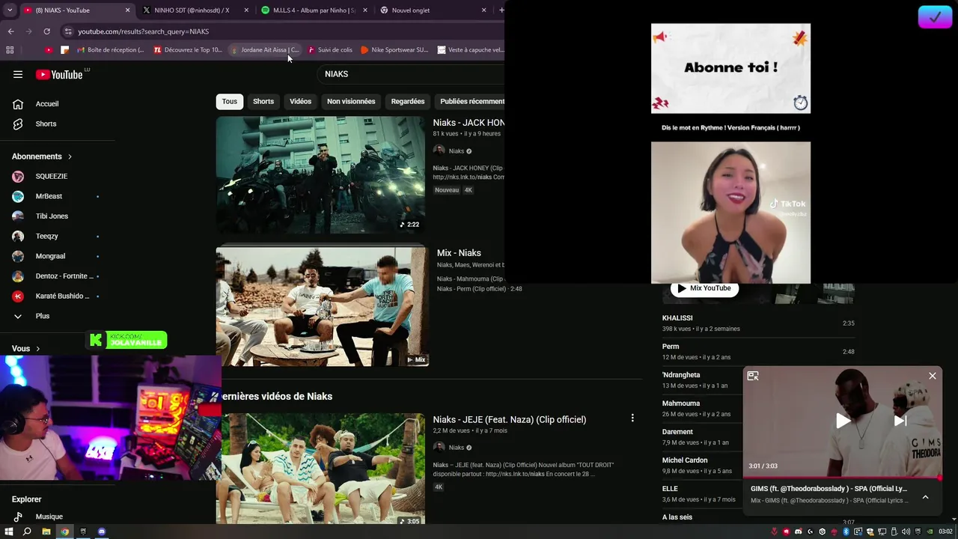The width and height of the screenshot is (958, 539).
Task: Select the Tous filter chip
Action: (x=230, y=102)
